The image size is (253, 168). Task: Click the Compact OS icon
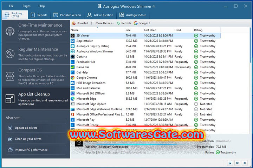coord(10,76)
